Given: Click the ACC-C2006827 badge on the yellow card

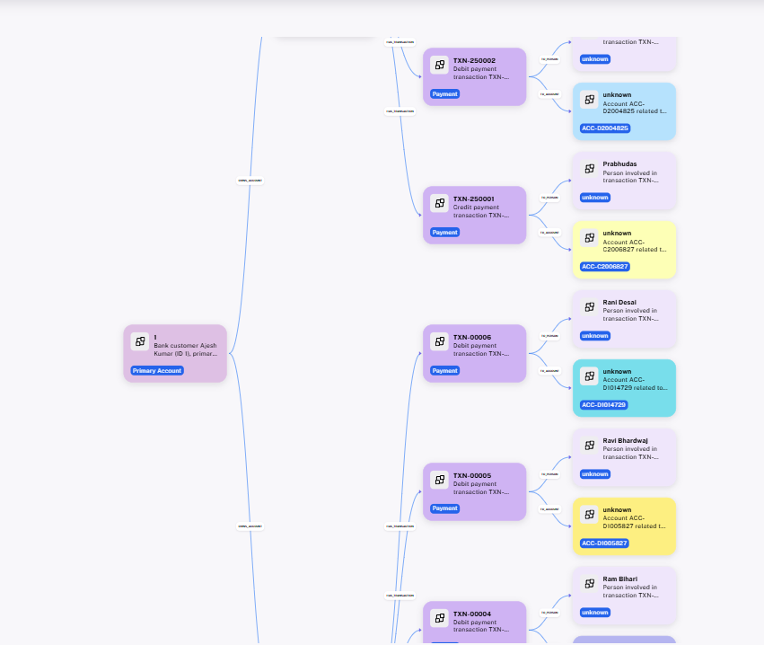Looking at the screenshot, I should tap(604, 266).
